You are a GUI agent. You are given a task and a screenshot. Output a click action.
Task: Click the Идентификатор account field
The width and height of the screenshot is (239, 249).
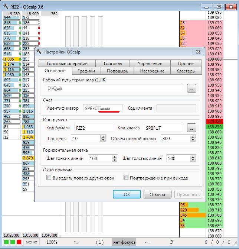(x=103, y=108)
